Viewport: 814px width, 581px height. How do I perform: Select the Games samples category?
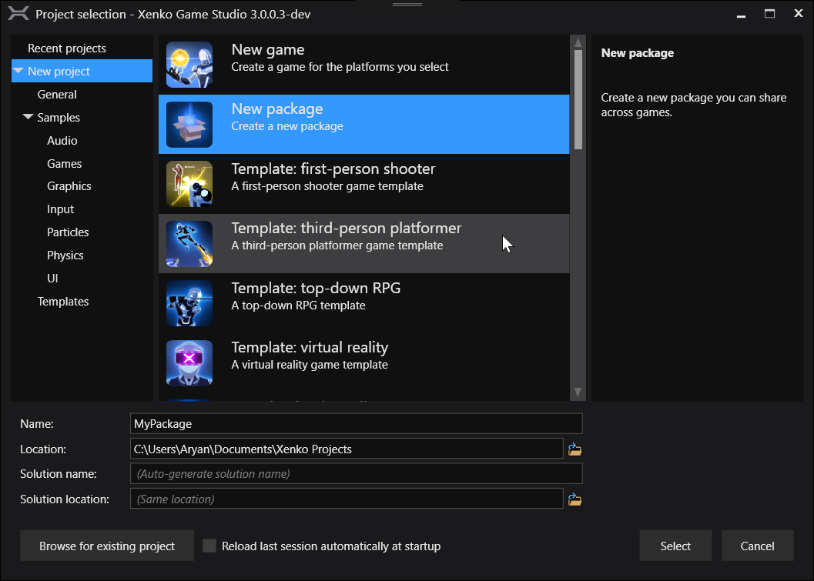coord(65,164)
